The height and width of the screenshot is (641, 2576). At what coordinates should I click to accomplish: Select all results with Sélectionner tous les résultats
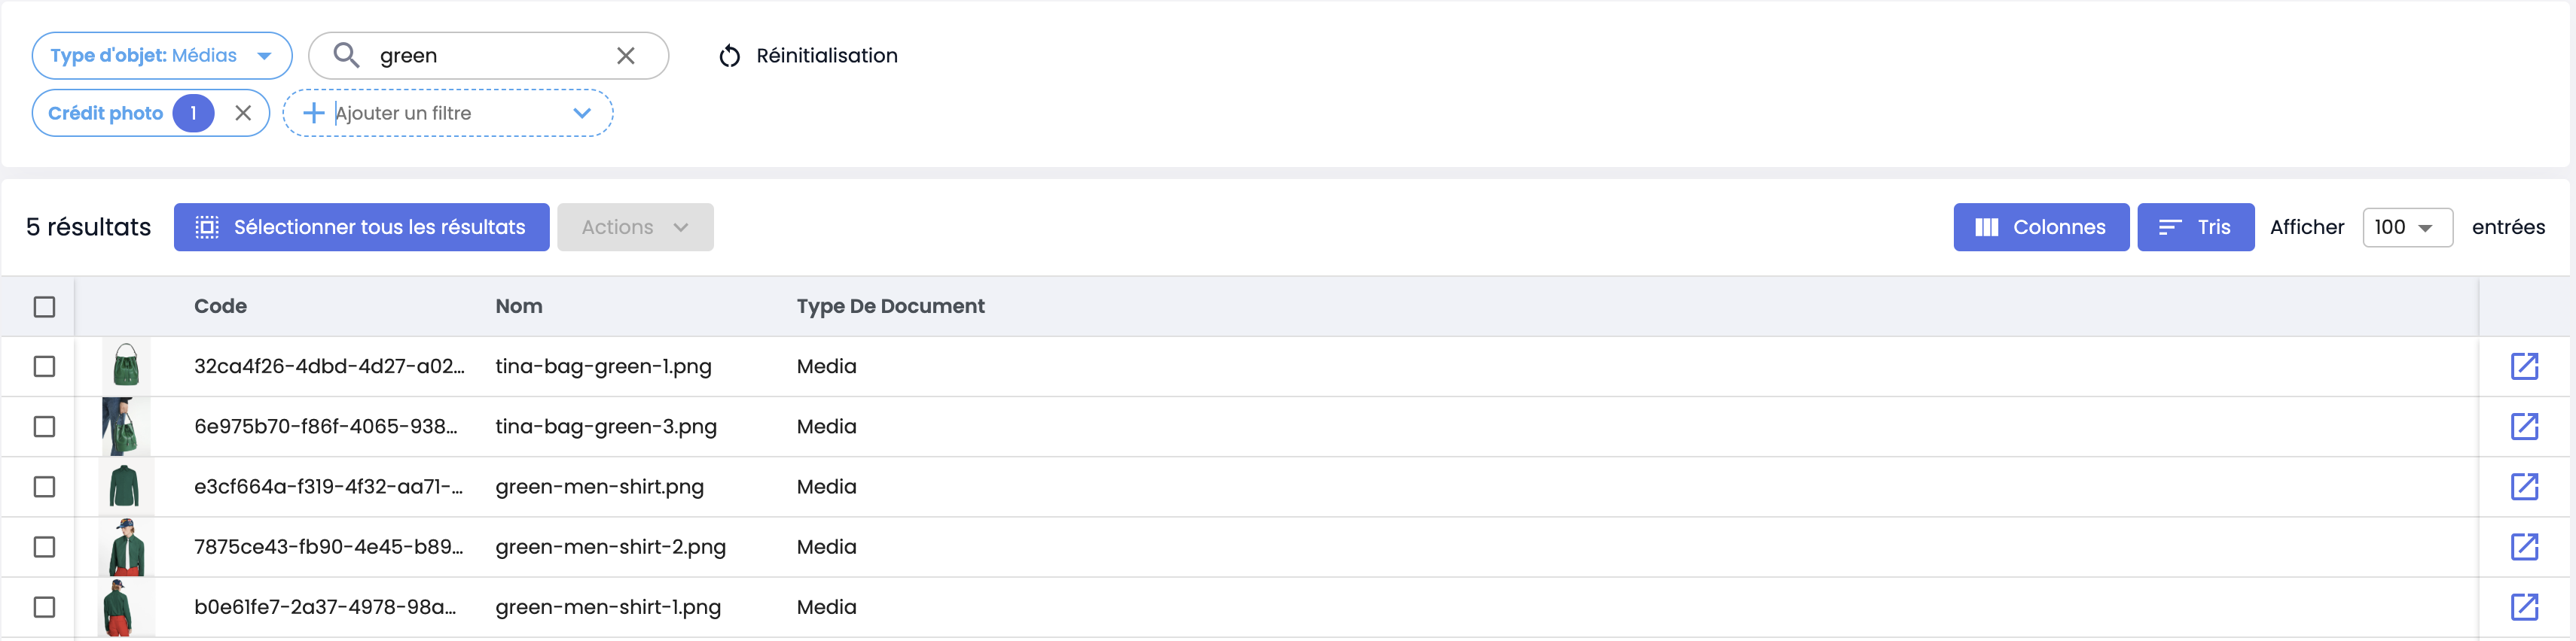[361, 228]
